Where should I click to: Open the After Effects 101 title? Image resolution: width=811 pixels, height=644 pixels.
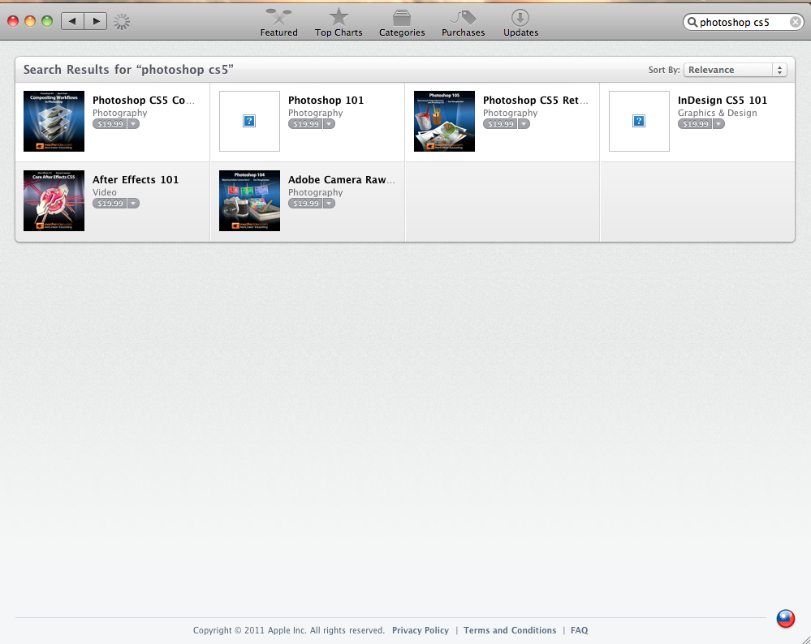click(x=136, y=180)
